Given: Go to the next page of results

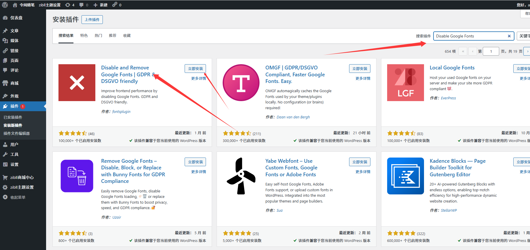Looking at the screenshot, I should [527, 51].
